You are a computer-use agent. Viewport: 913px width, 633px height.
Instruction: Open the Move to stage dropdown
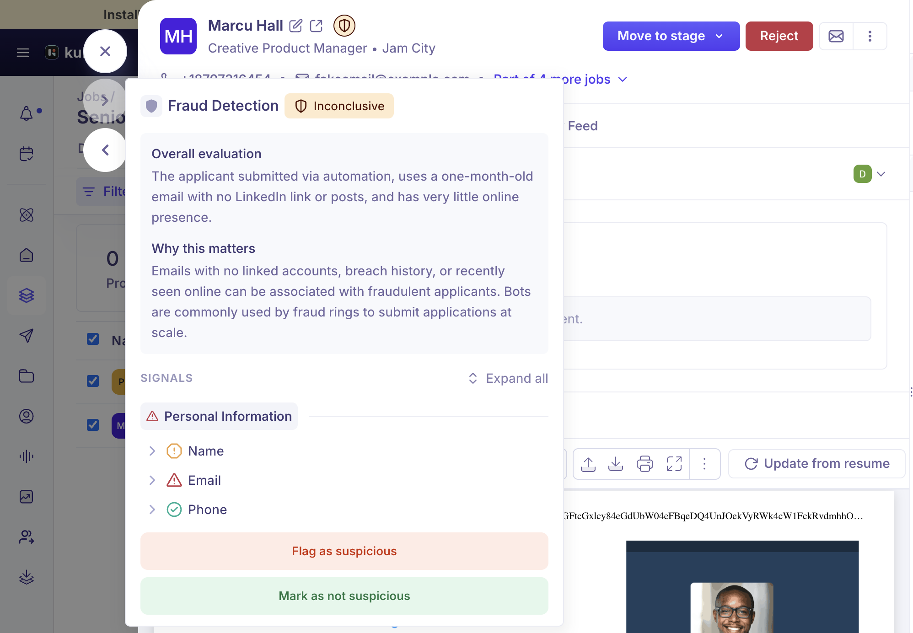(x=671, y=36)
